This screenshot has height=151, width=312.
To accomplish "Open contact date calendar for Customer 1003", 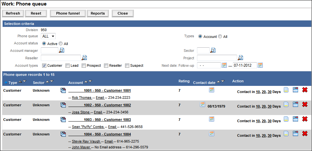I will pyautogui.click(x=212, y=119).
